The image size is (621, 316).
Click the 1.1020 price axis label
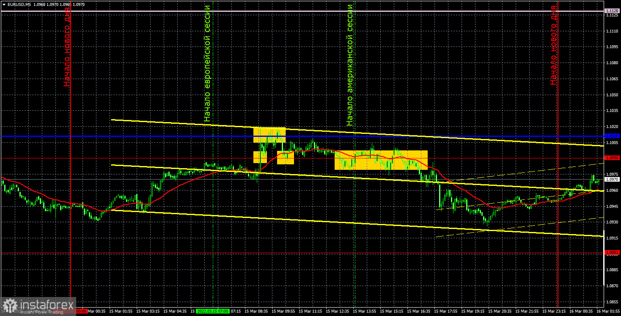click(612, 127)
